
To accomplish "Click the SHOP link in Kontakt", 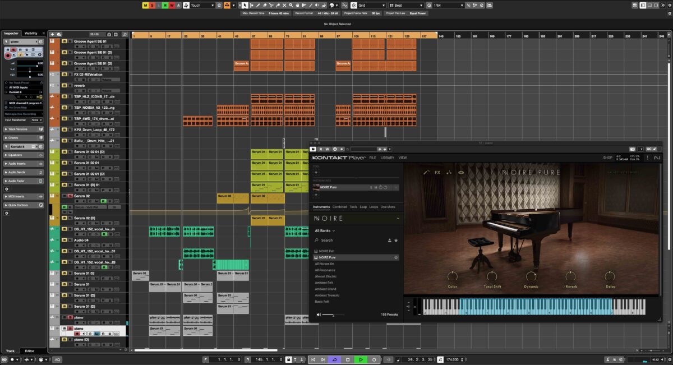I will (607, 158).
